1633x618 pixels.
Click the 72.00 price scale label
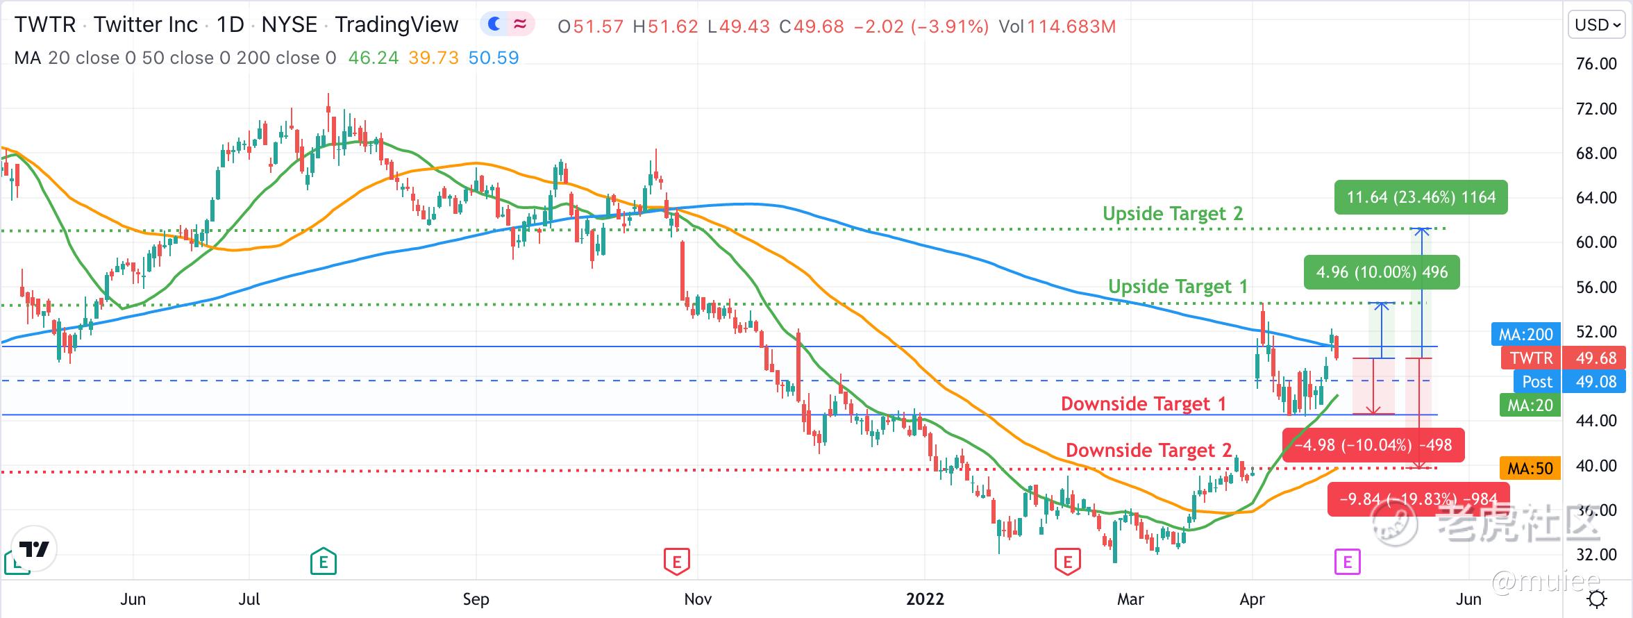[1597, 109]
